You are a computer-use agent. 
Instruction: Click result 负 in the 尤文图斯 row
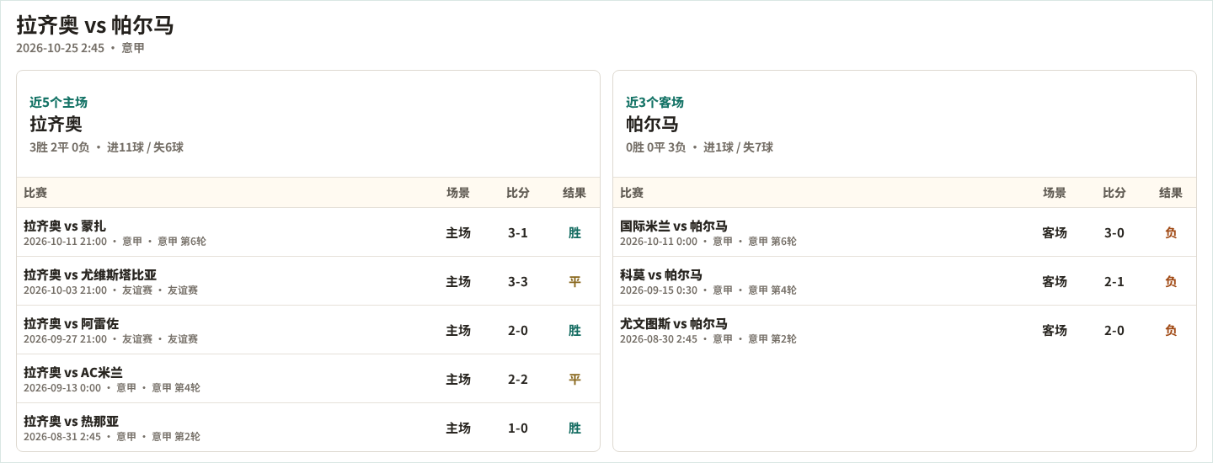coord(1171,330)
